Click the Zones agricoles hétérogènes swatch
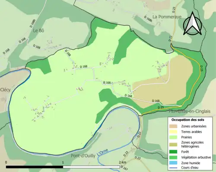 (173, 144)
